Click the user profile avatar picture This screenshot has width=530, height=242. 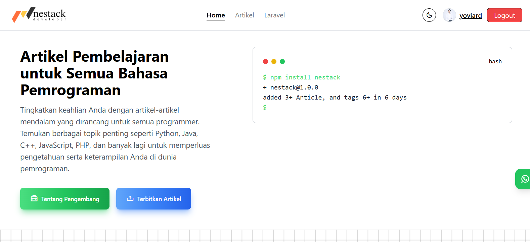(x=449, y=15)
